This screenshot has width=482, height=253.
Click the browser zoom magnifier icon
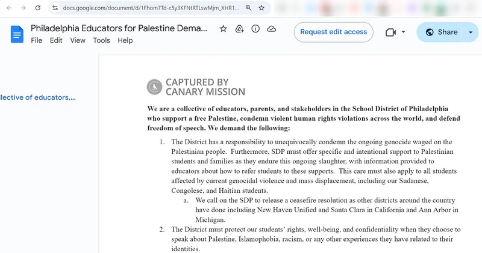coord(248,8)
